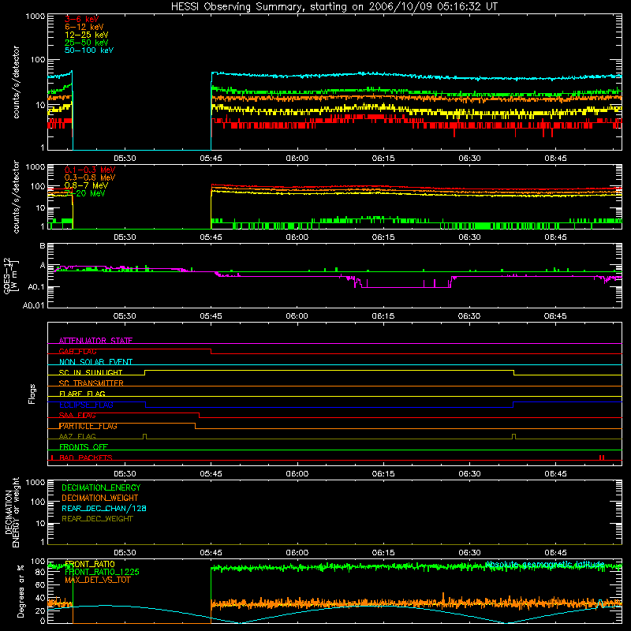
Task: Click the FRONT_RATIO_1225 legend label
Action: 102,572
